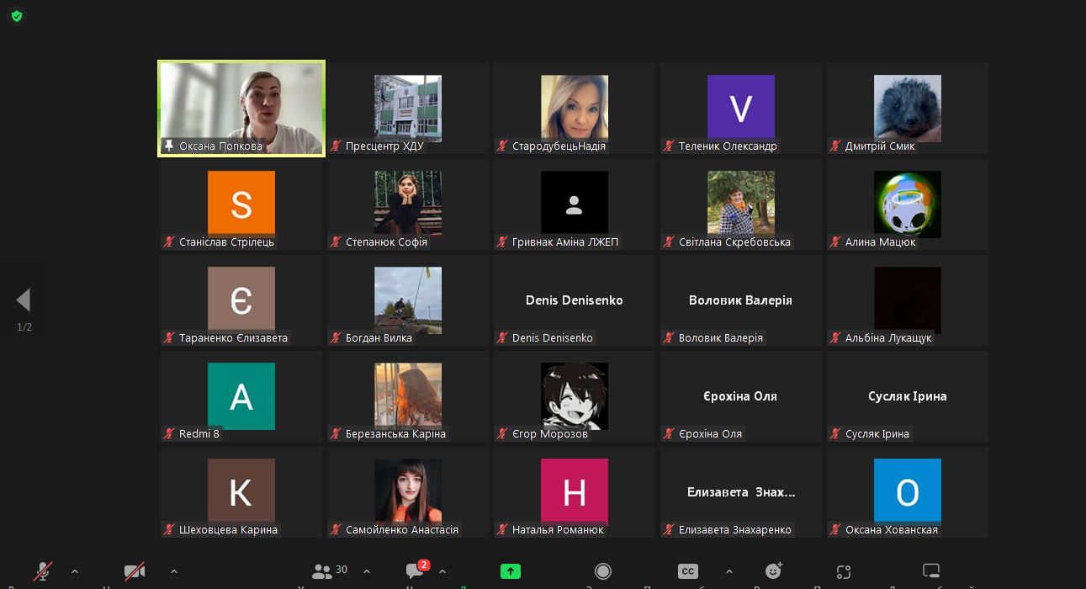Open the reactions smiley icon
The height and width of the screenshot is (589, 1086).
click(774, 571)
